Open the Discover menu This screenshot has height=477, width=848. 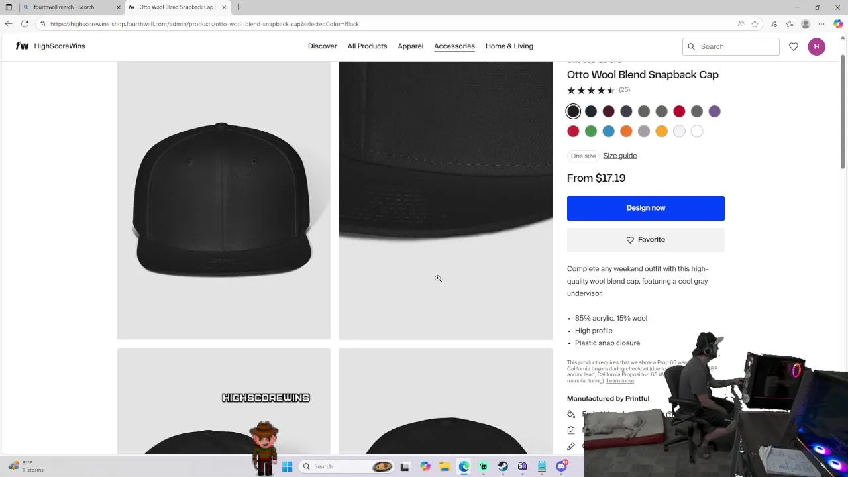pos(323,46)
